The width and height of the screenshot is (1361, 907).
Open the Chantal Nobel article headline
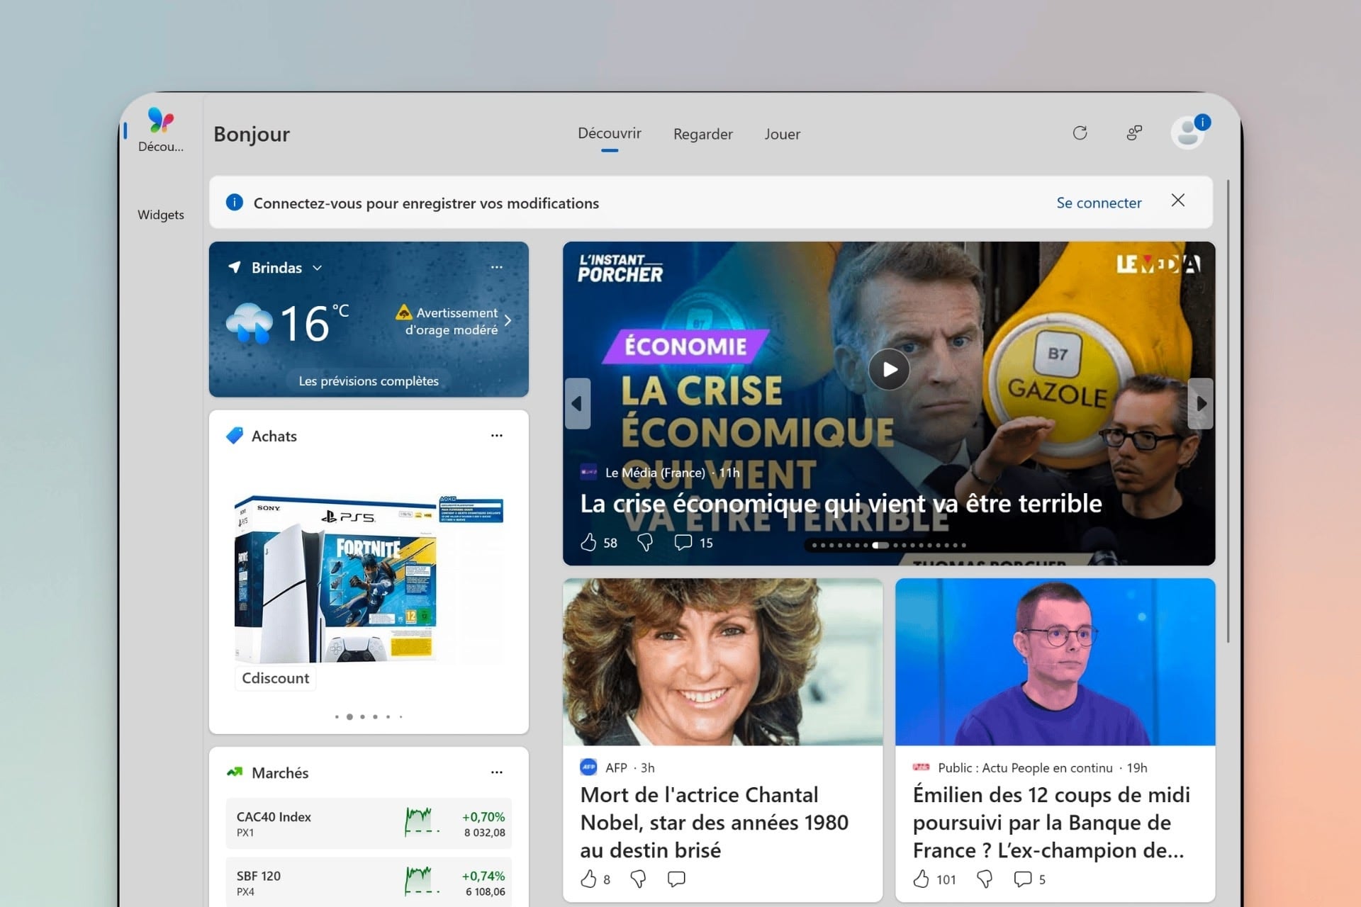[714, 822]
